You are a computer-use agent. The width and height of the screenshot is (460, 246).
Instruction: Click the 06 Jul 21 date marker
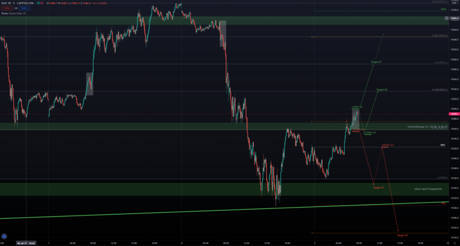pyautogui.click(x=26, y=242)
